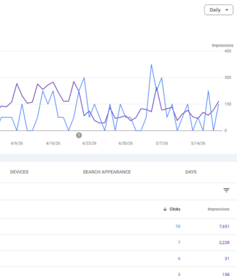Select the 31 impressions value
This screenshot has width=237, height=276.
pyautogui.click(x=227, y=258)
